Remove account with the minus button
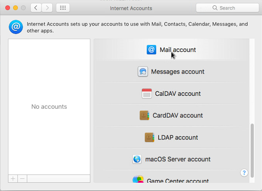Viewport: 262px width, 191px height. (x=22, y=179)
